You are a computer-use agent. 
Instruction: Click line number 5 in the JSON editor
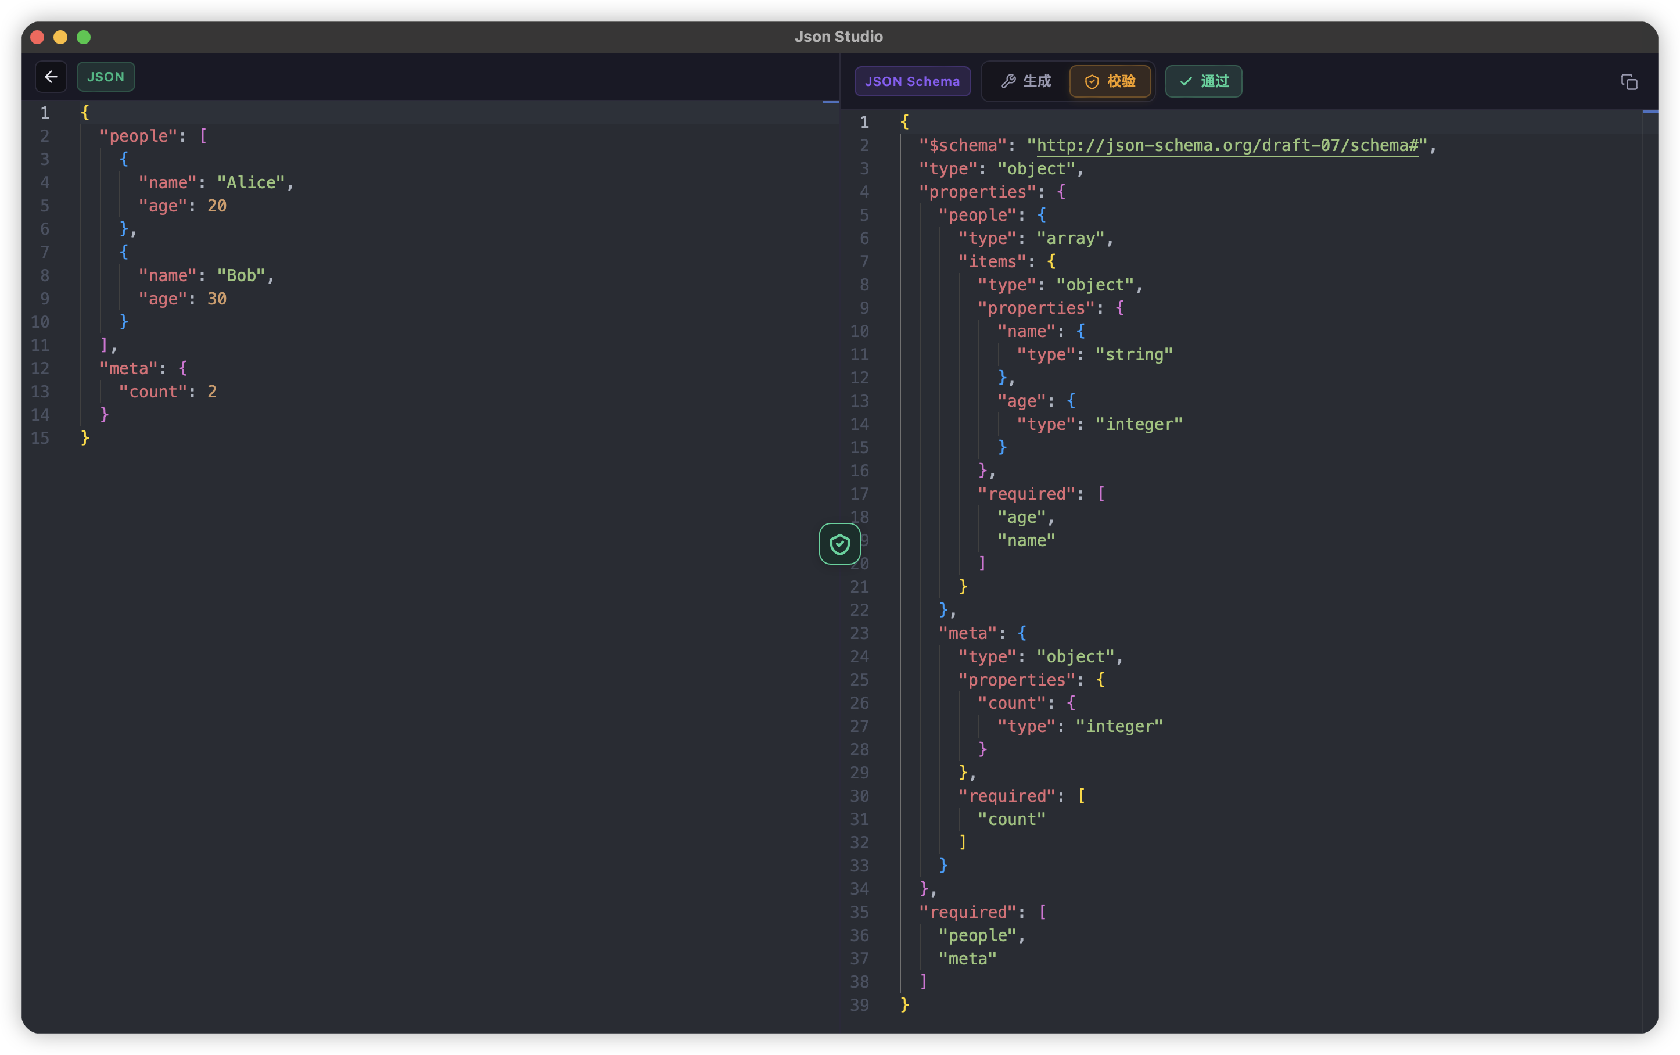pyautogui.click(x=45, y=206)
